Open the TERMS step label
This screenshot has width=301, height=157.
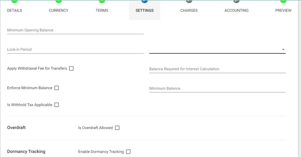point(102,10)
